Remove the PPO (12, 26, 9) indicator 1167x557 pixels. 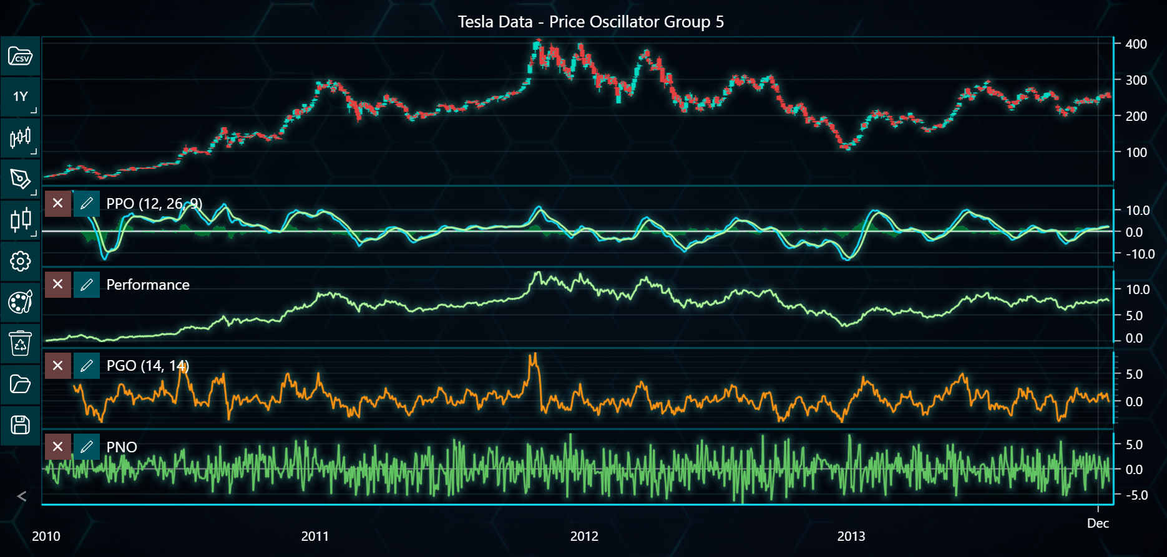(x=58, y=203)
